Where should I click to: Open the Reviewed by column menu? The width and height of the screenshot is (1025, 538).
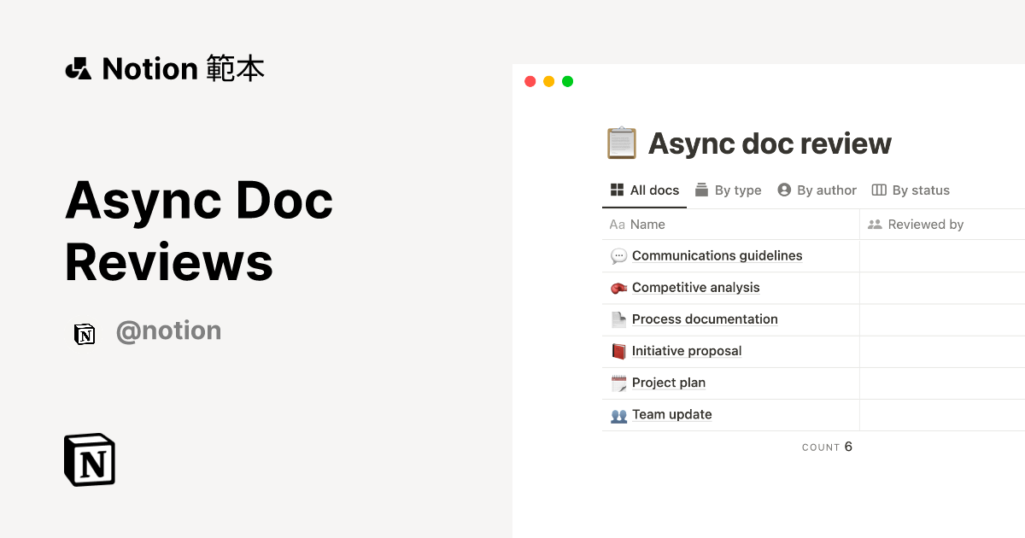click(x=927, y=224)
